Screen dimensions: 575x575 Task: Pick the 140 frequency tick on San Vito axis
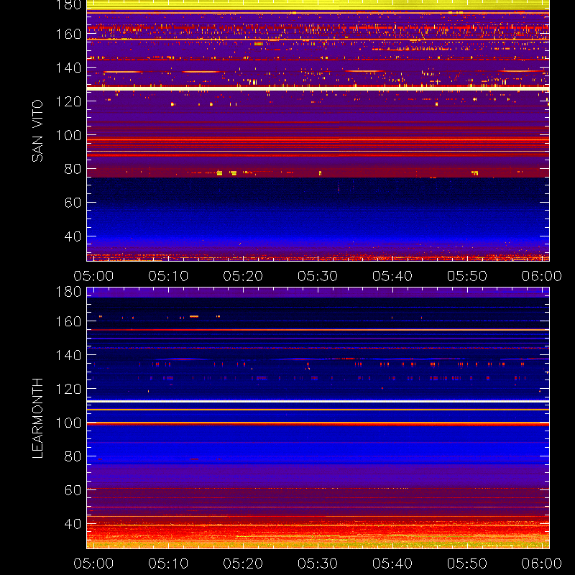pos(68,68)
